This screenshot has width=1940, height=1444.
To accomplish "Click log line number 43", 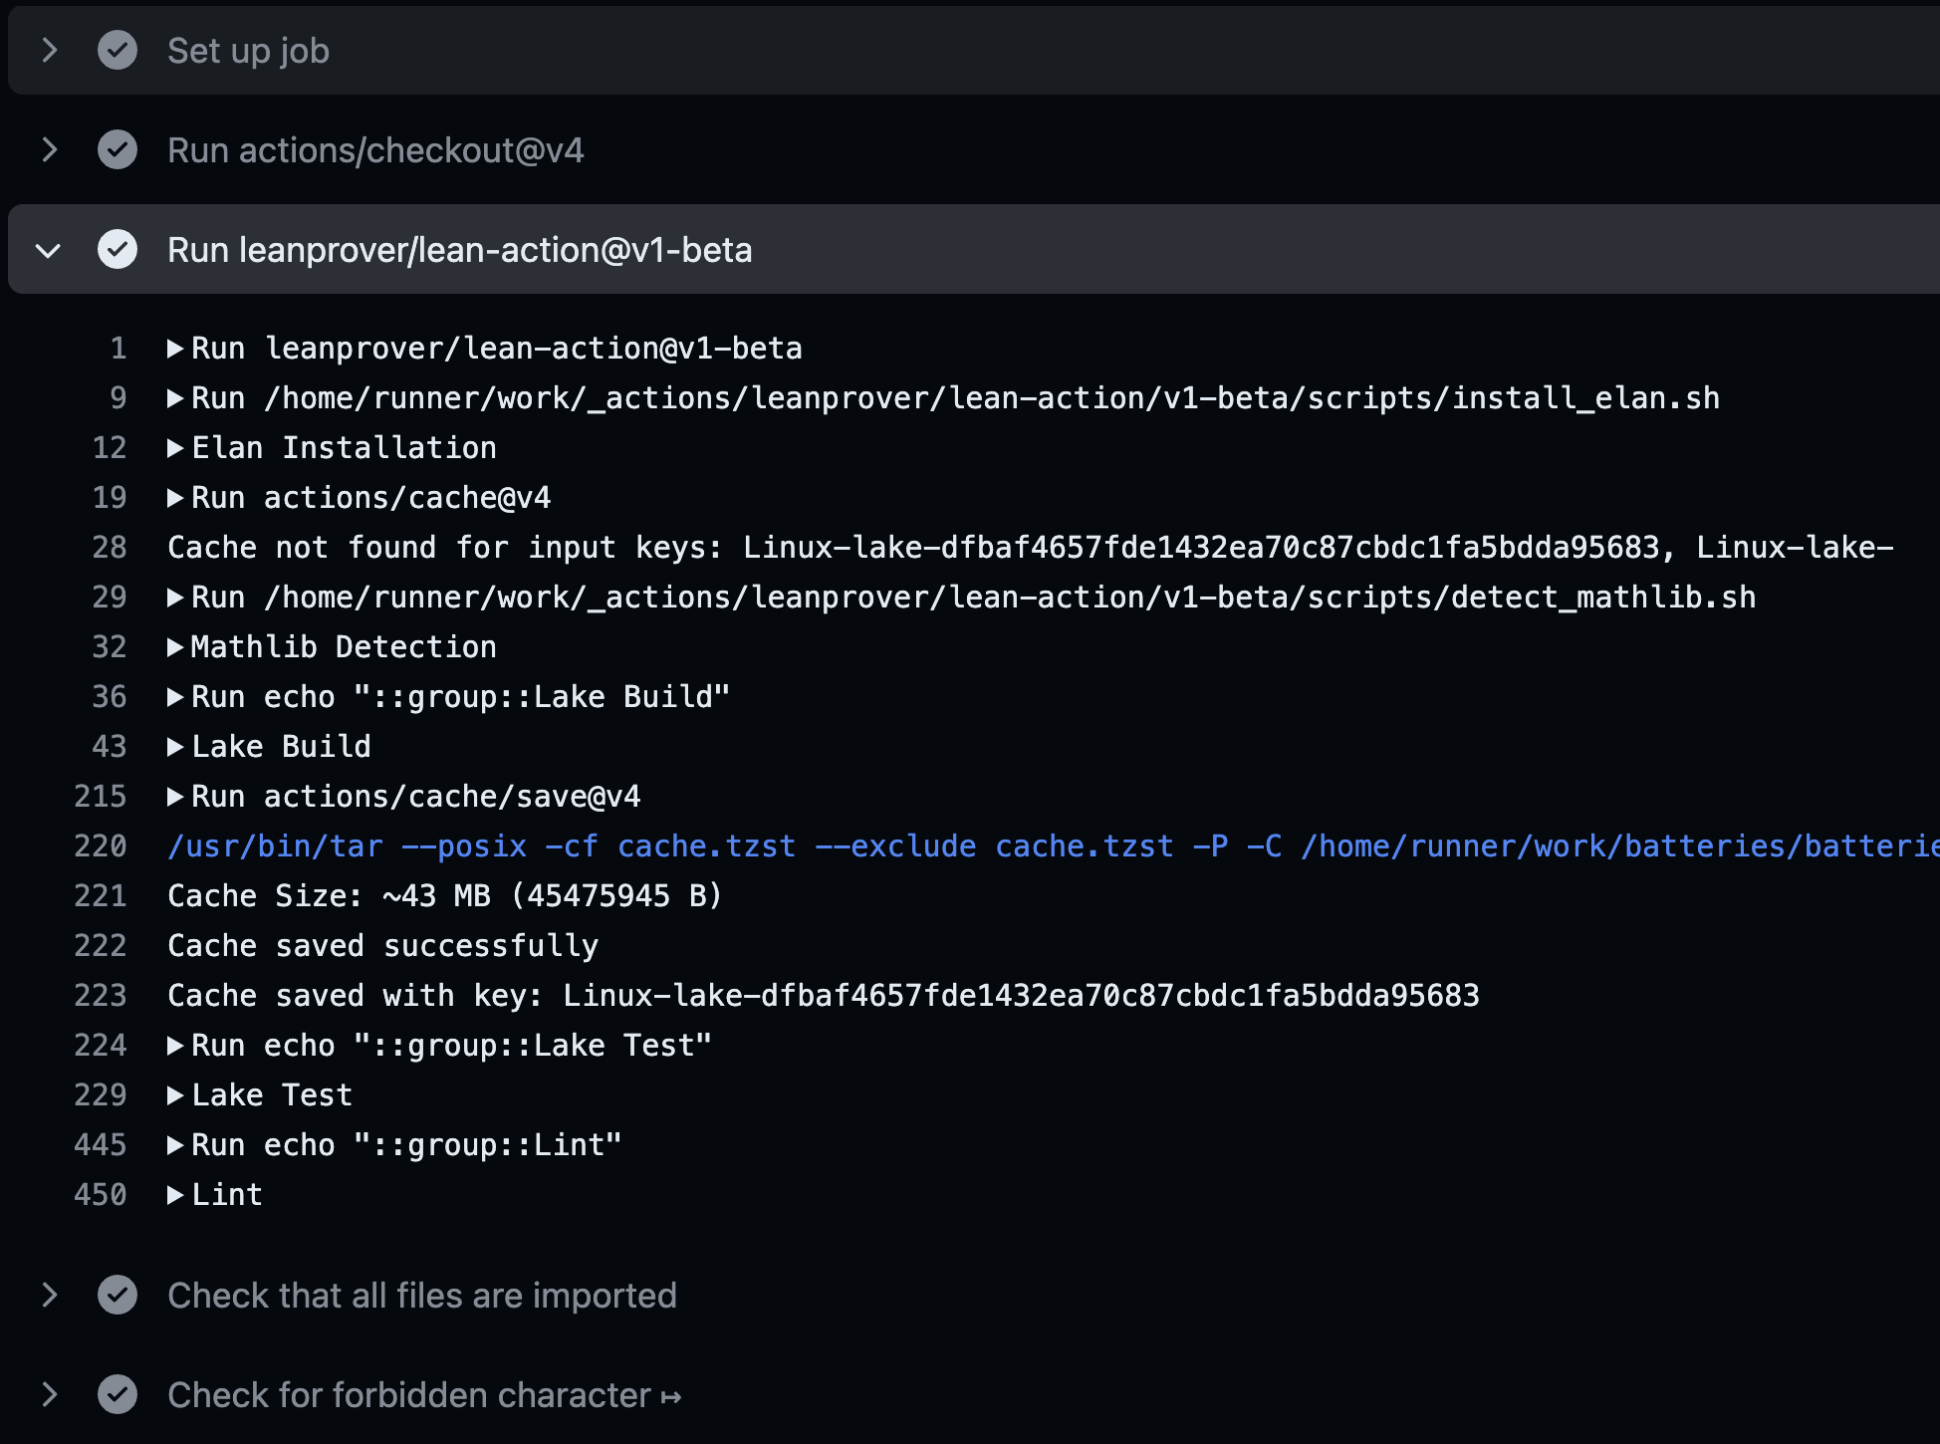I will [110, 747].
